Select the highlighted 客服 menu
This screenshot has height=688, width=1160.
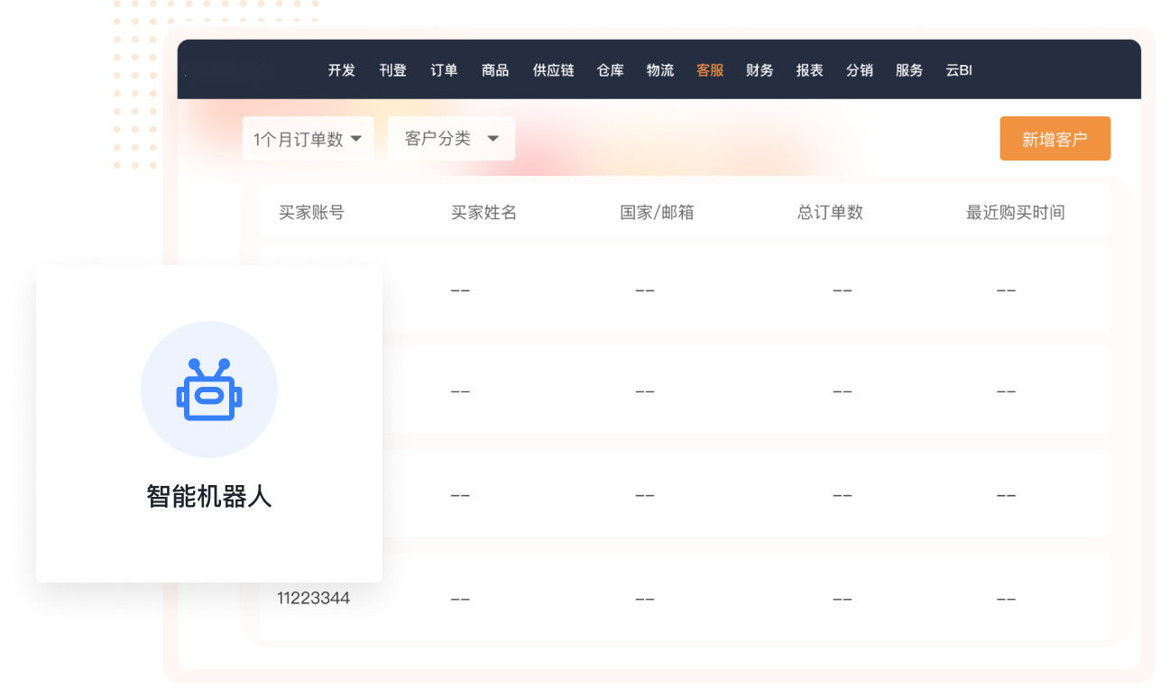click(x=710, y=70)
